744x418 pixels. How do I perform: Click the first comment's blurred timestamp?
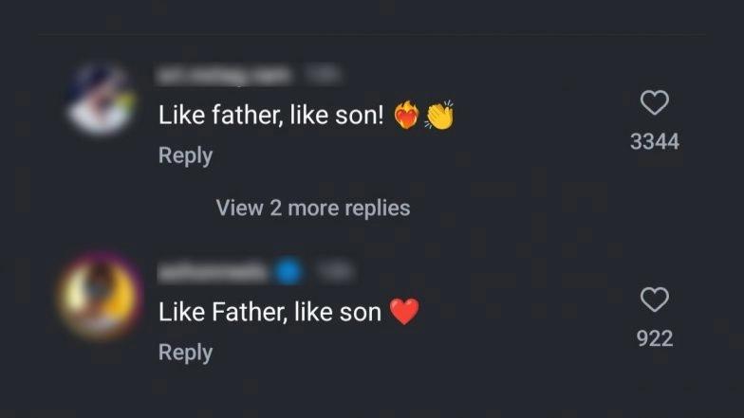(x=325, y=74)
